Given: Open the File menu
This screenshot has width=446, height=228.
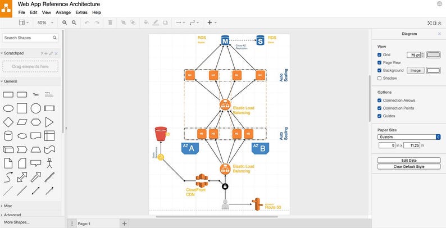Looking at the screenshot, I should (21, 12).
